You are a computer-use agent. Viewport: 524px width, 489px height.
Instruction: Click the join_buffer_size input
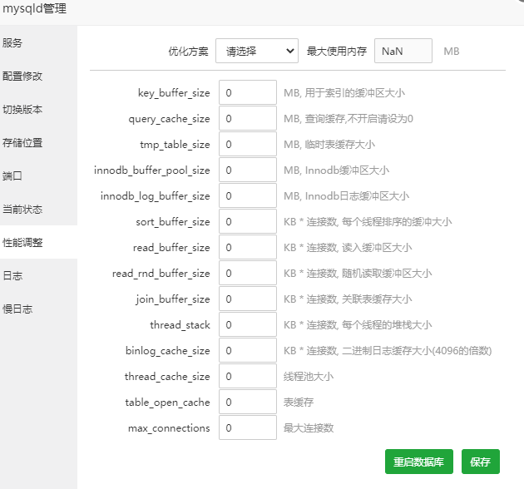click(x=248, y=299)
